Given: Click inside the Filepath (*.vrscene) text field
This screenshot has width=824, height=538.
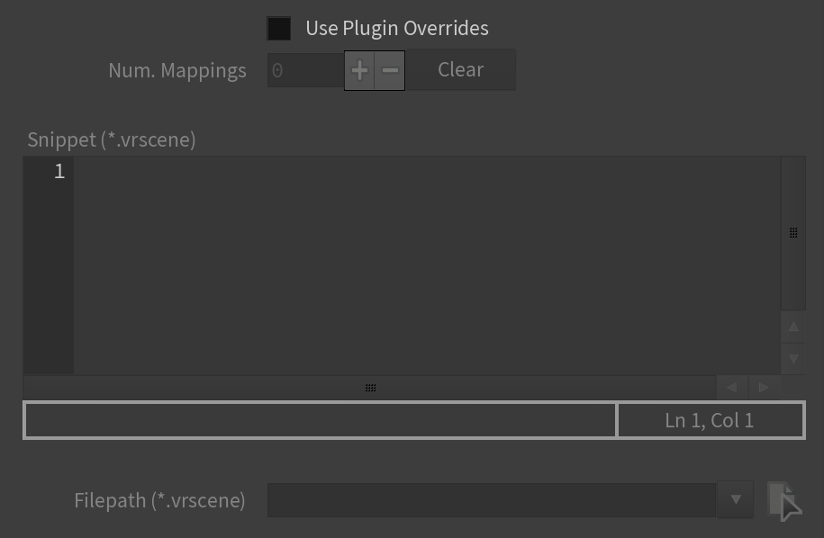Looking at the screenshot, I should (x=492, y=500).
